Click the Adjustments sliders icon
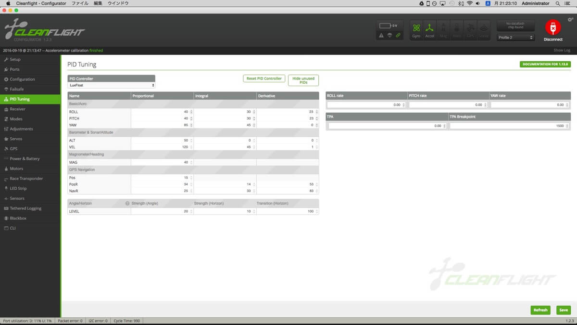This screenshot has width=577, height=325. click(6, 129)
